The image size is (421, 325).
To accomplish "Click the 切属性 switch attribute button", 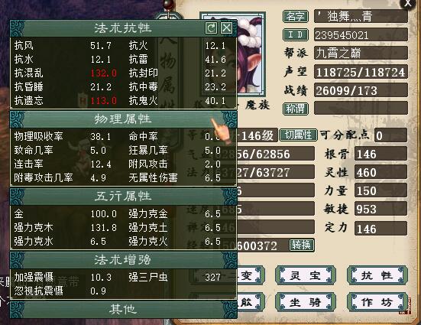I will [x=298, y=135].
